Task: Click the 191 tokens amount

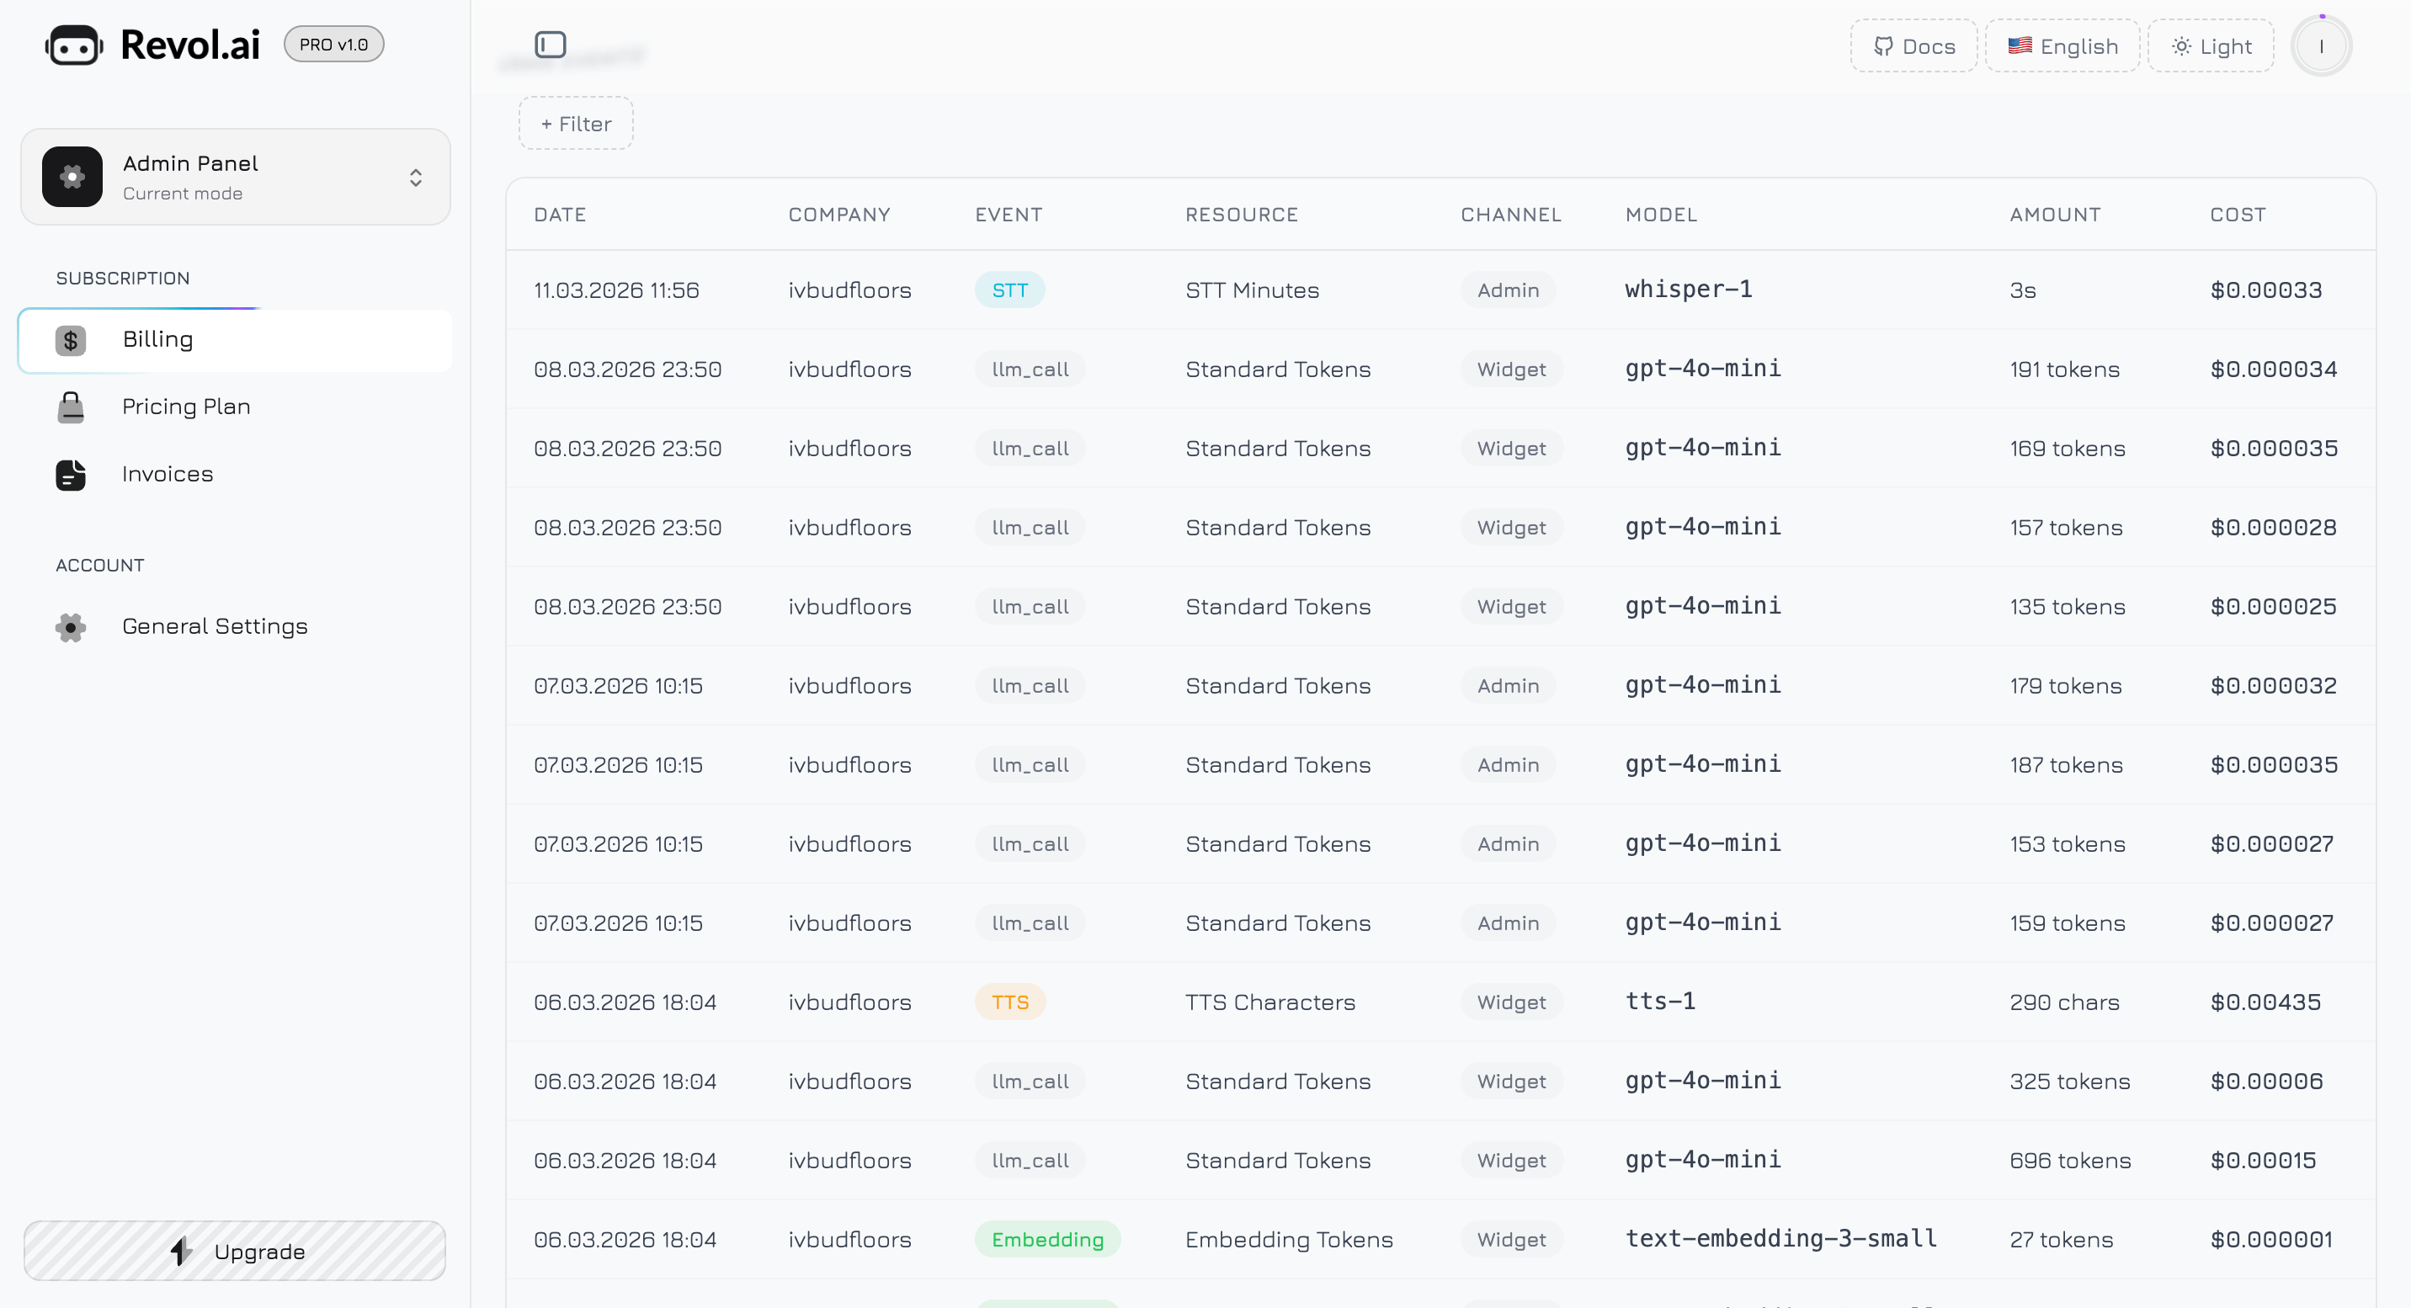Action: coord(2064,370)
